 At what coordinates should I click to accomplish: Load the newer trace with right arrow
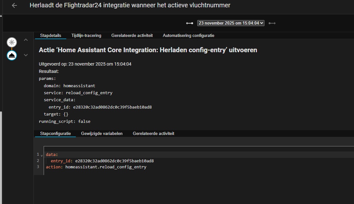coord(272,23)
